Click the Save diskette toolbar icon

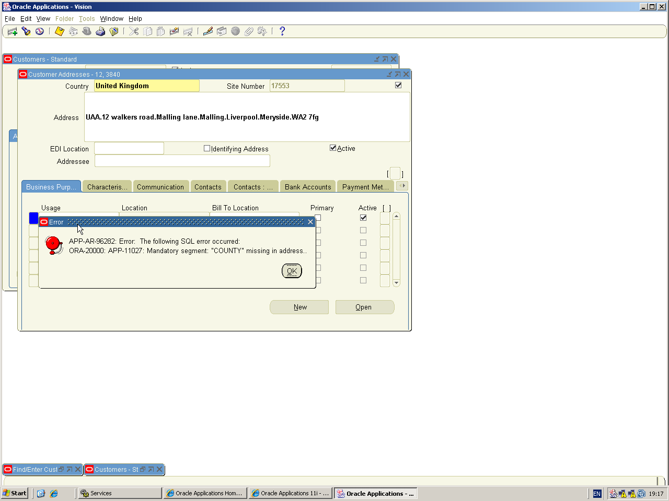(x=60, y=31)
